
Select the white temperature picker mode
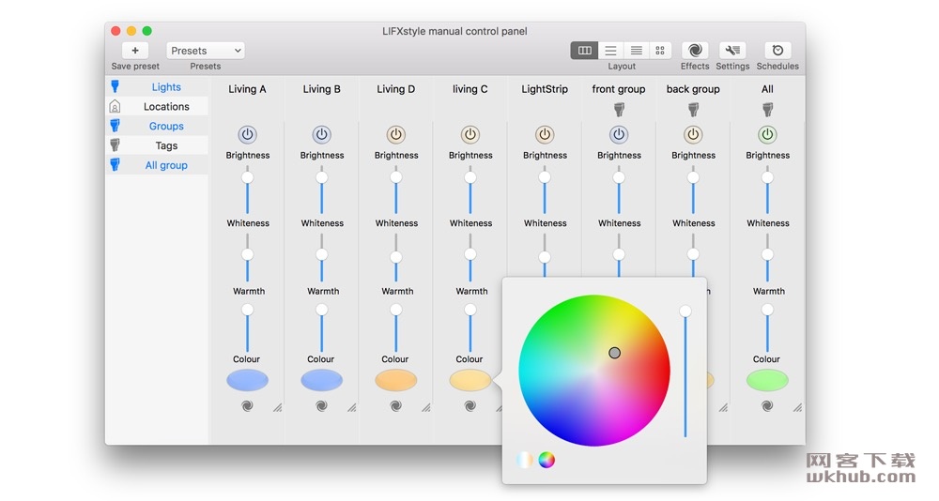coord(524,460)
